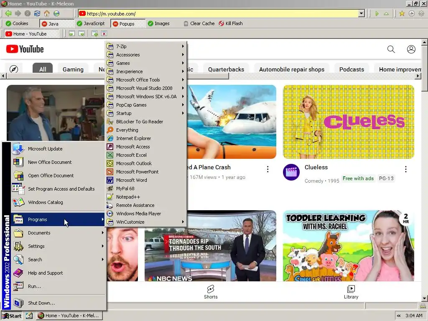Close current tab with red X icon
The width and height of the screenshot is (428, 321).
[104, 33]
